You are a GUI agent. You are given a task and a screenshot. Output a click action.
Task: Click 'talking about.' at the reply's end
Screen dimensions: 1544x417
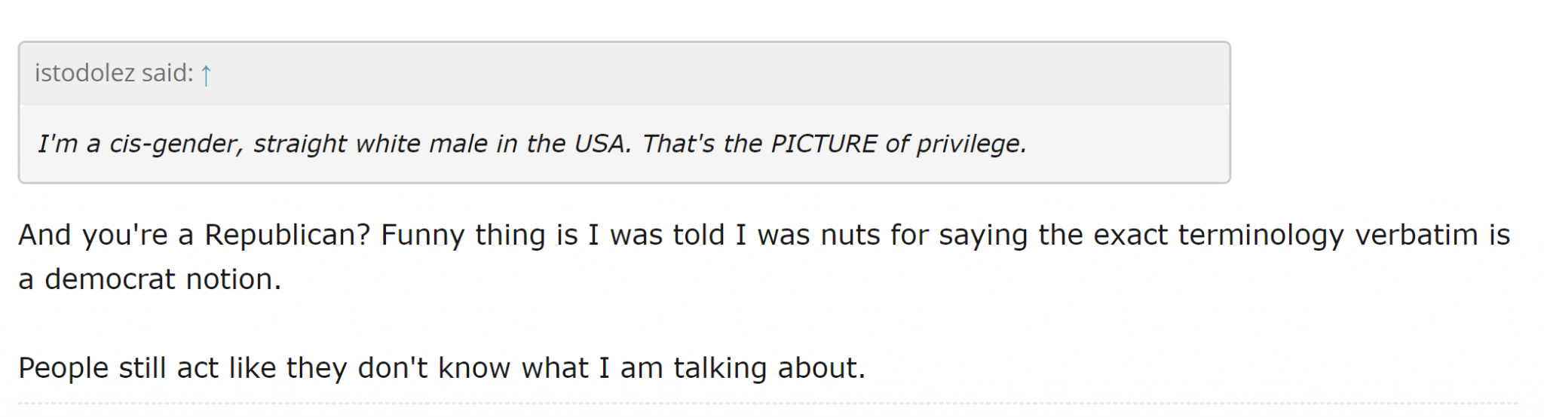click(769, 368)
